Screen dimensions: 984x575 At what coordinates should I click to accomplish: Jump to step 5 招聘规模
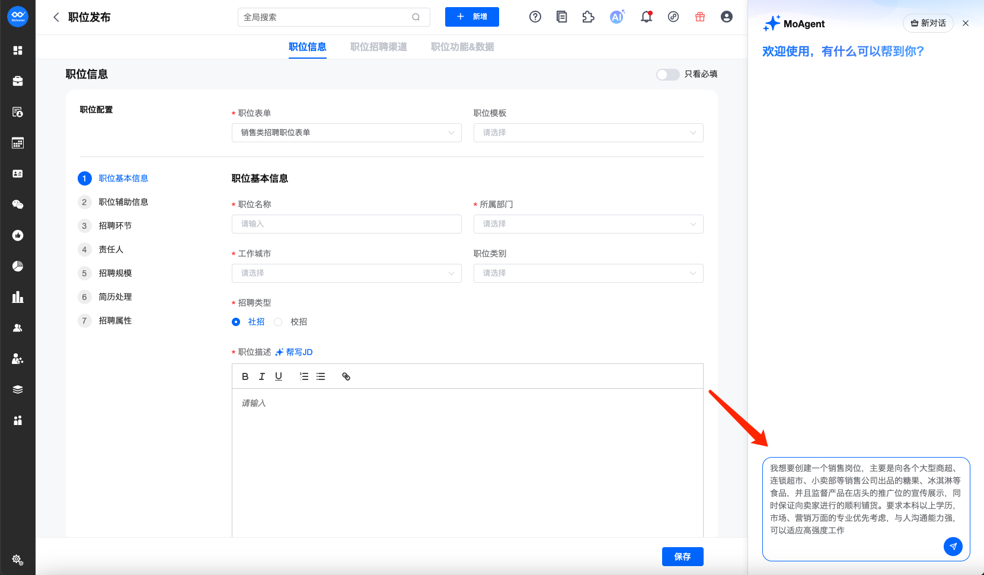106,273
